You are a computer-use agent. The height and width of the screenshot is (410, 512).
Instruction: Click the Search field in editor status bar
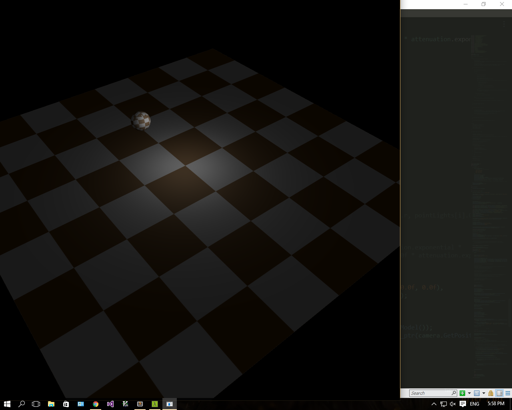pyautogui.click(x=433, y=393)
